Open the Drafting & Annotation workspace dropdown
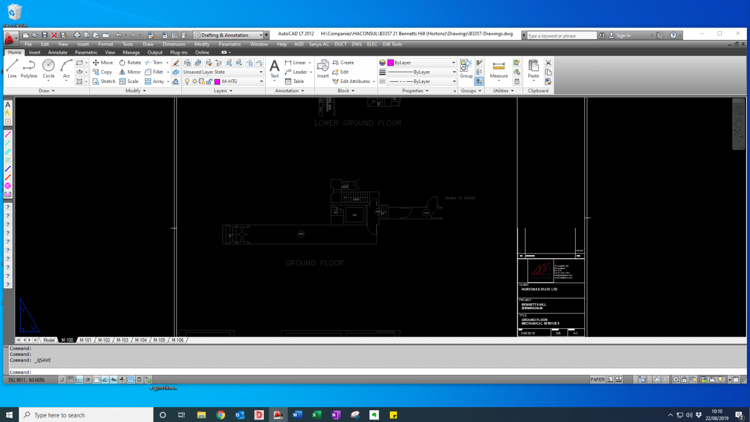 [227, 36]
